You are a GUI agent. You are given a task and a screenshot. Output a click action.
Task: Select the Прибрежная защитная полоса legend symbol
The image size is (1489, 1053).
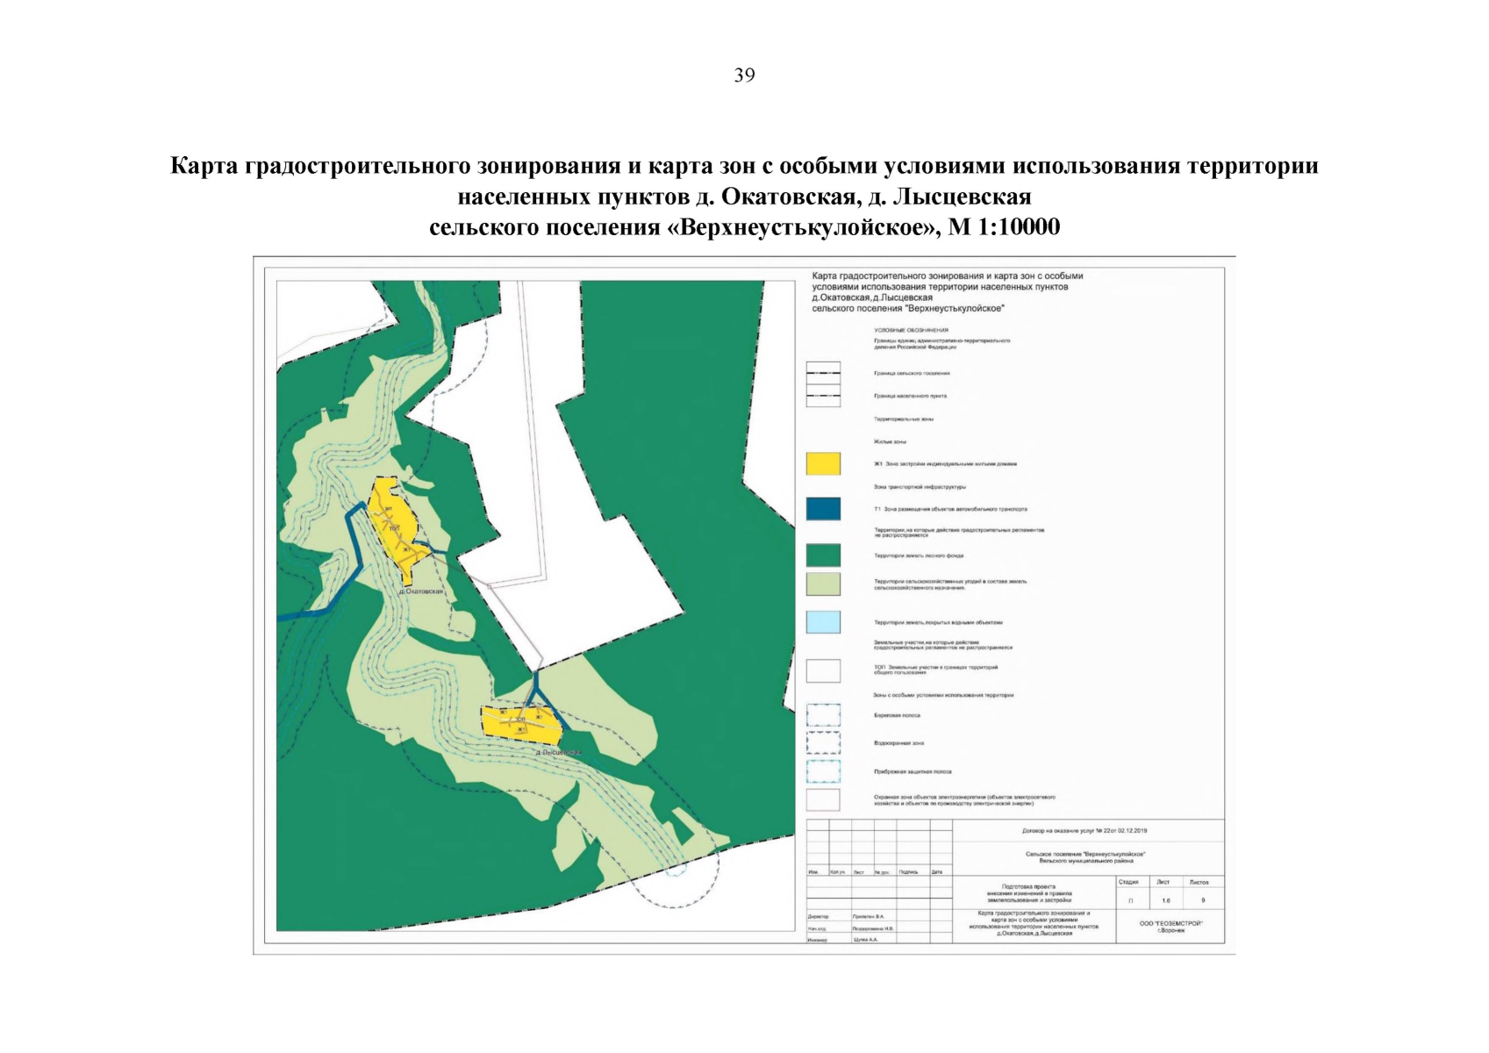click(x=822, y=771)
